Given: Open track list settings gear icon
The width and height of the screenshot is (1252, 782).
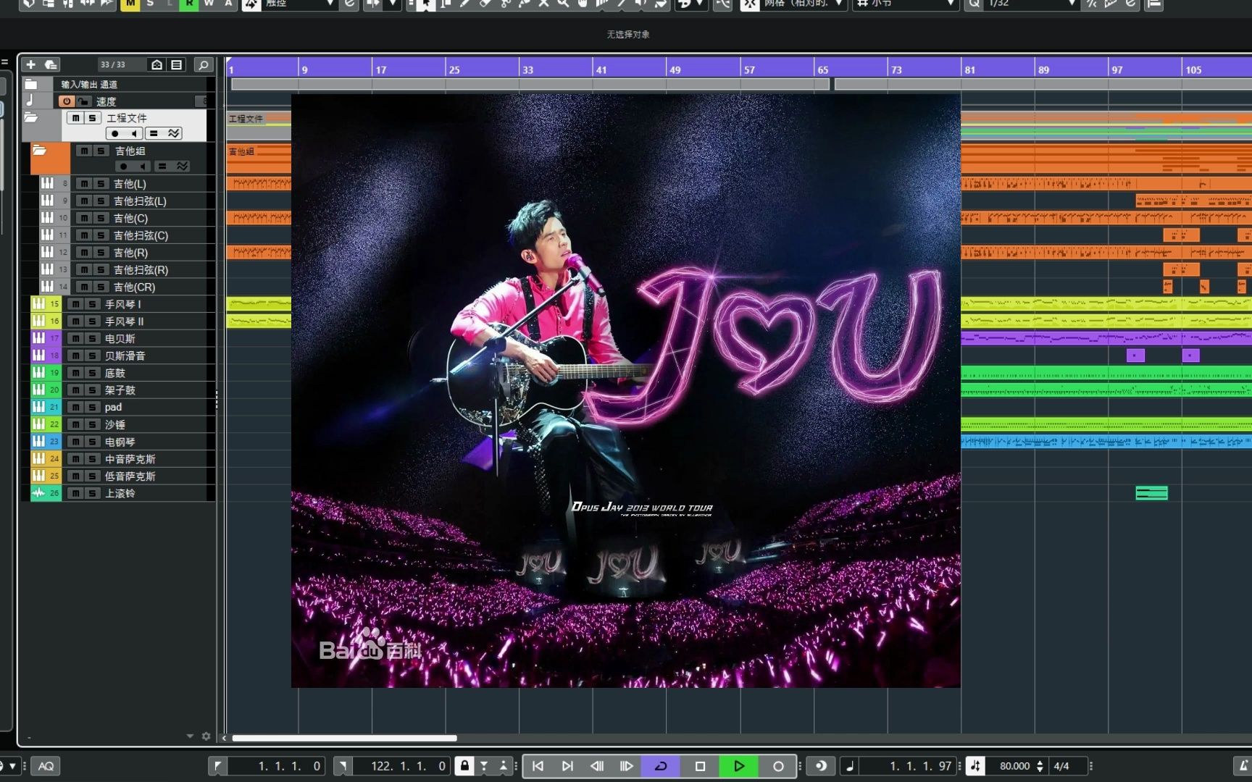Looking at the screenshot, I should [x=206, y=736].
